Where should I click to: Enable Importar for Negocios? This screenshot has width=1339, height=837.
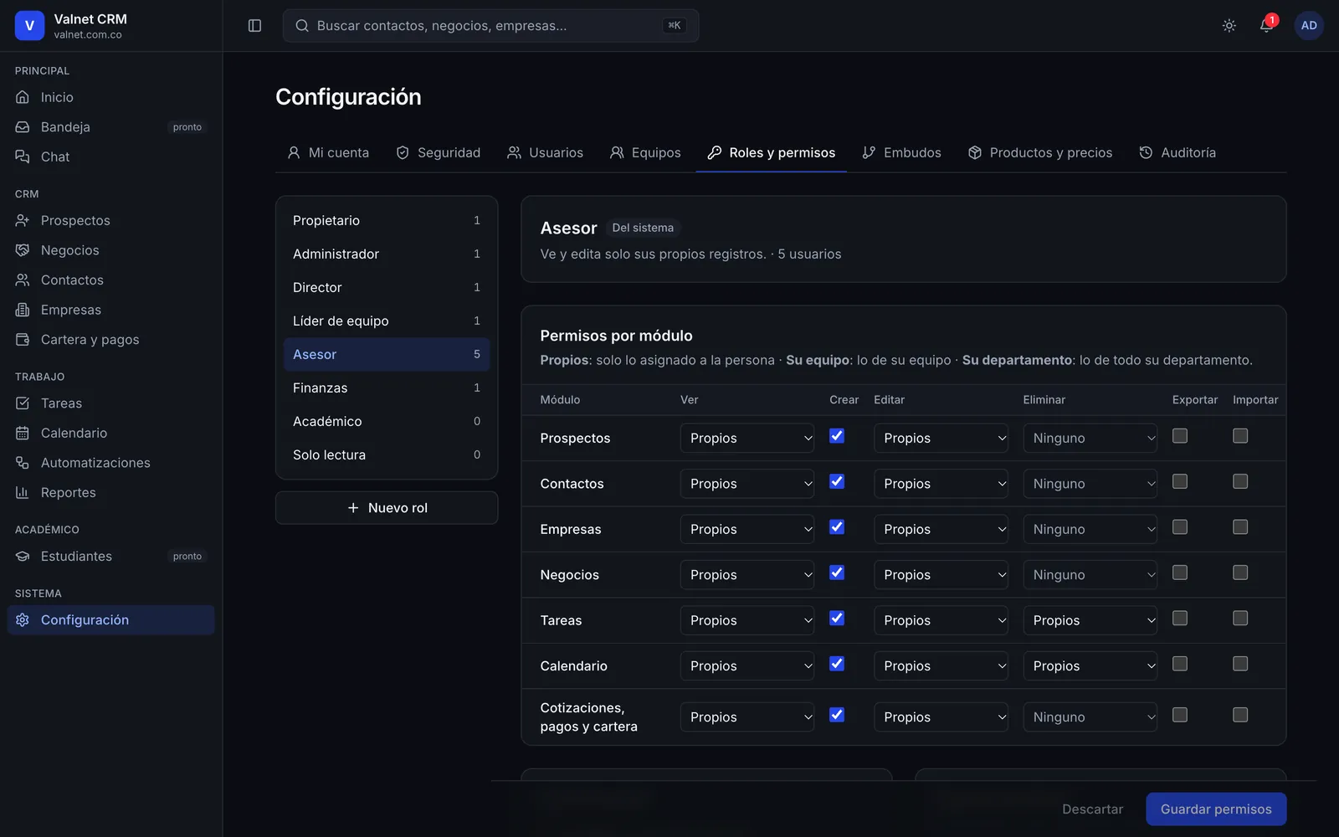point(1240,573)
